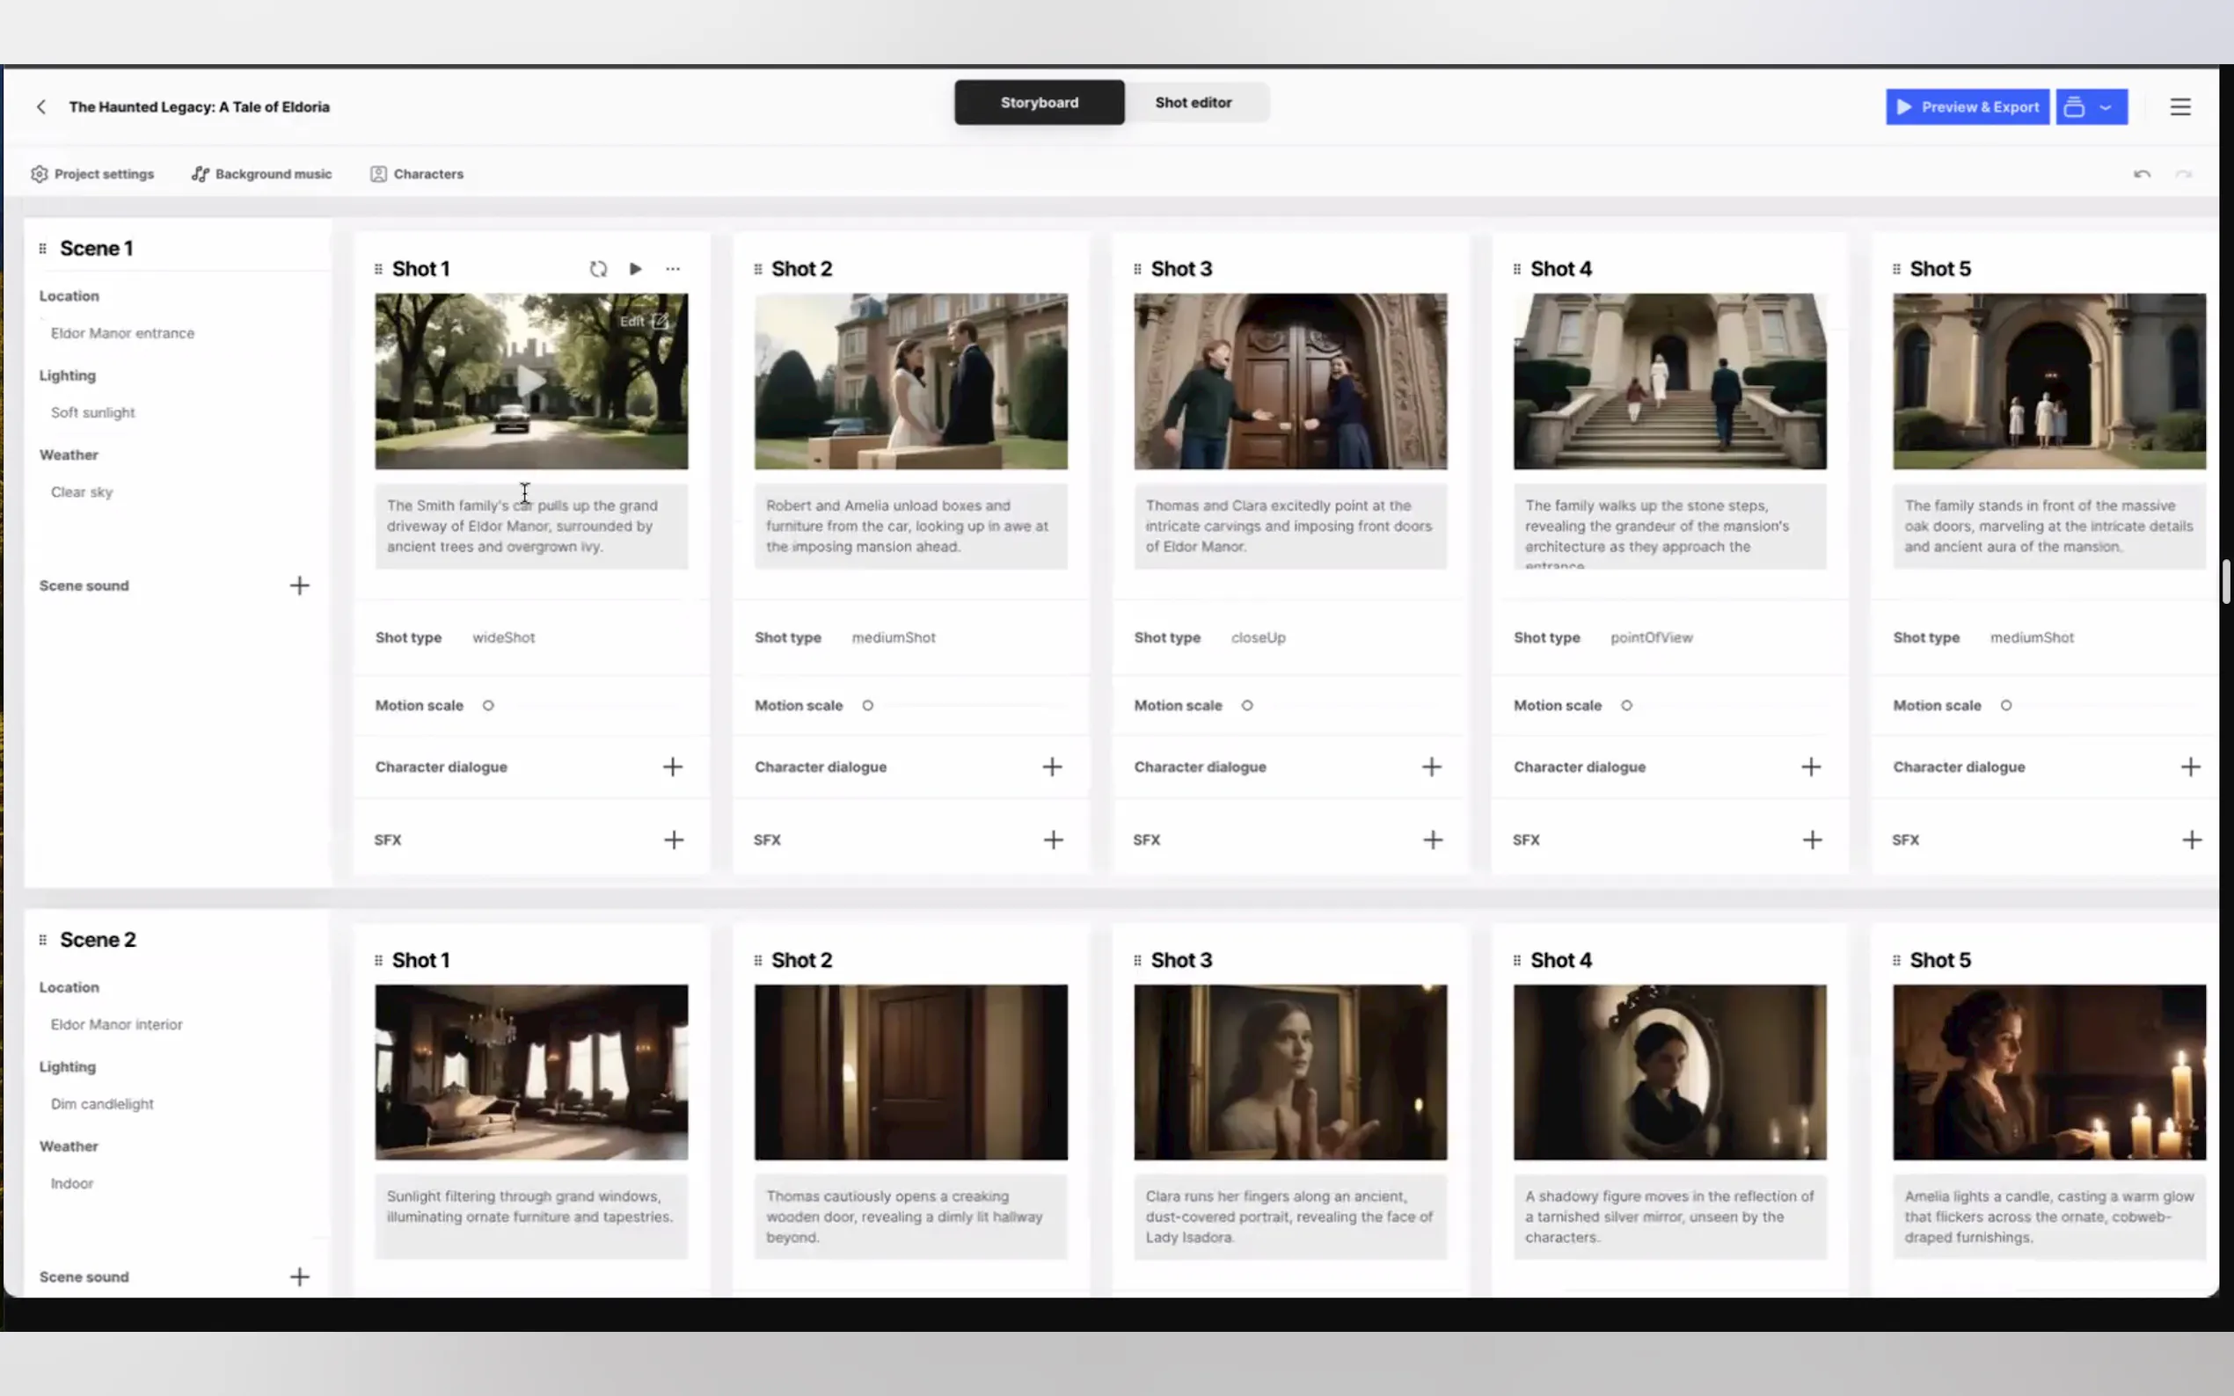The width and height of the screenshot is (2234, 1396).
Task: Open the hamburger menu at top right
Action: tap(2179, 107)
